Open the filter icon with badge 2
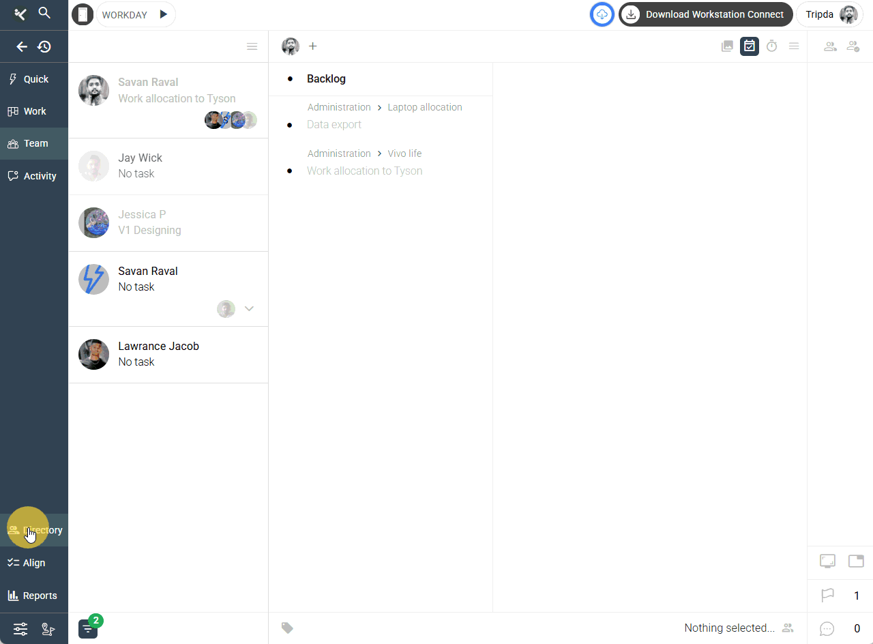This screenshot has width=873, height=644. (x=88, y=628)
